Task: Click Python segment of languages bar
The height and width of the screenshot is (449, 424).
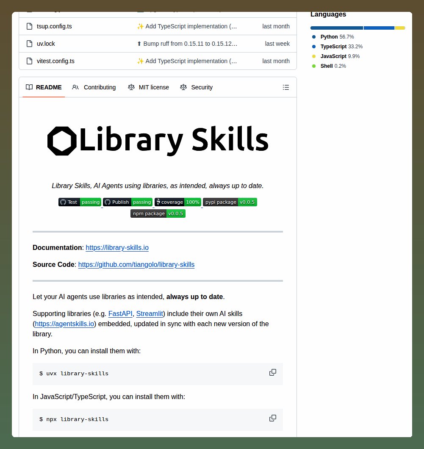Action: coord(337,28)
